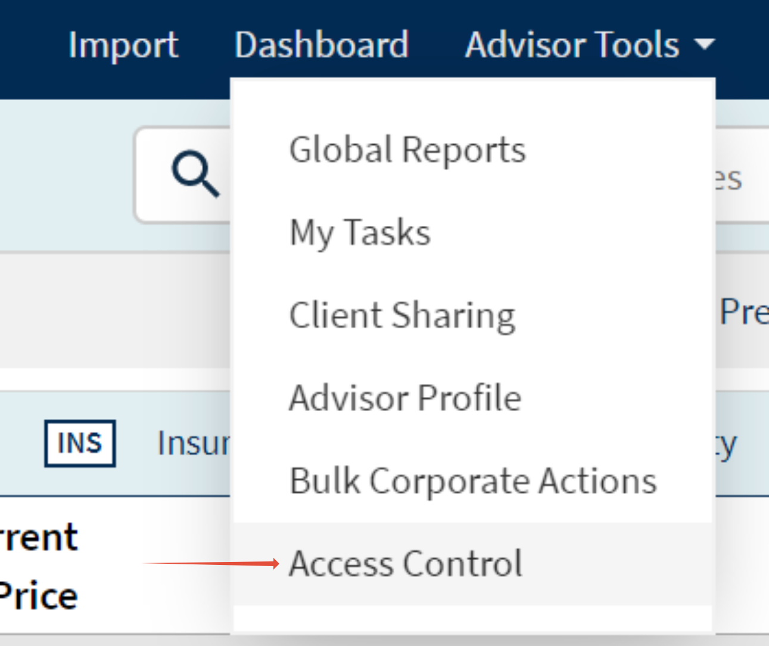This screenshot has height=646, width=769.
Task: Click the partially visible Pre link
Action: (743, 311)
